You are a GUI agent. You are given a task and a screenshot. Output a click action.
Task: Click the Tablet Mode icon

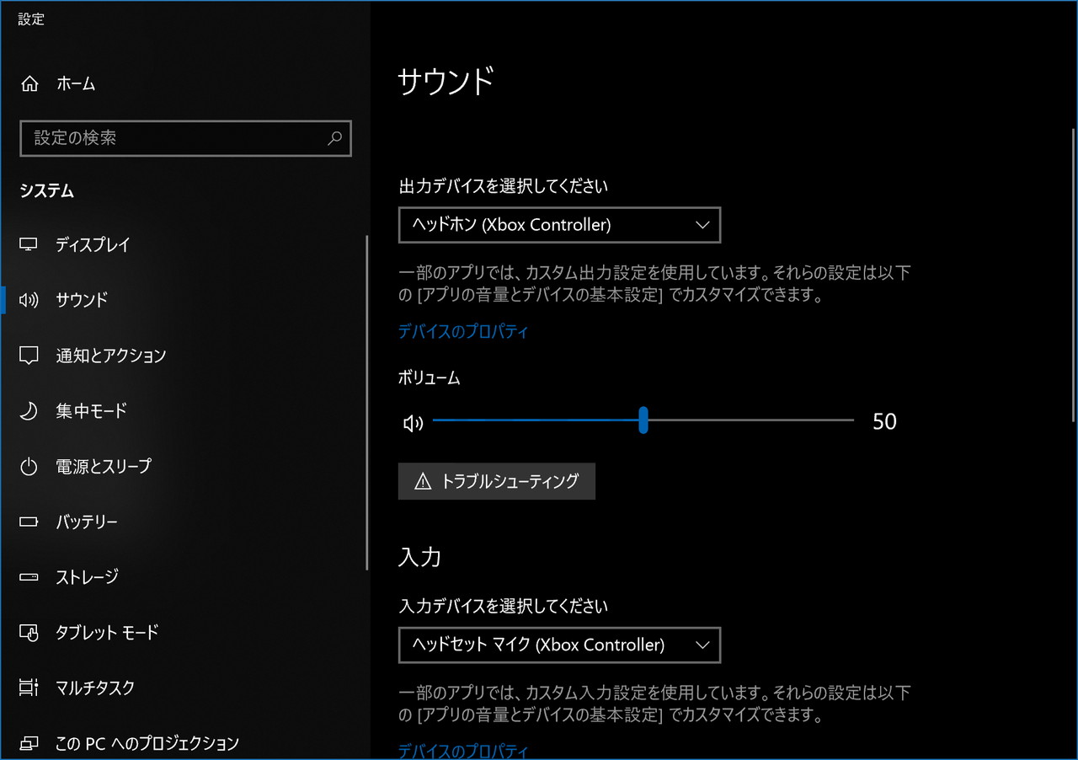pos(29,632)
